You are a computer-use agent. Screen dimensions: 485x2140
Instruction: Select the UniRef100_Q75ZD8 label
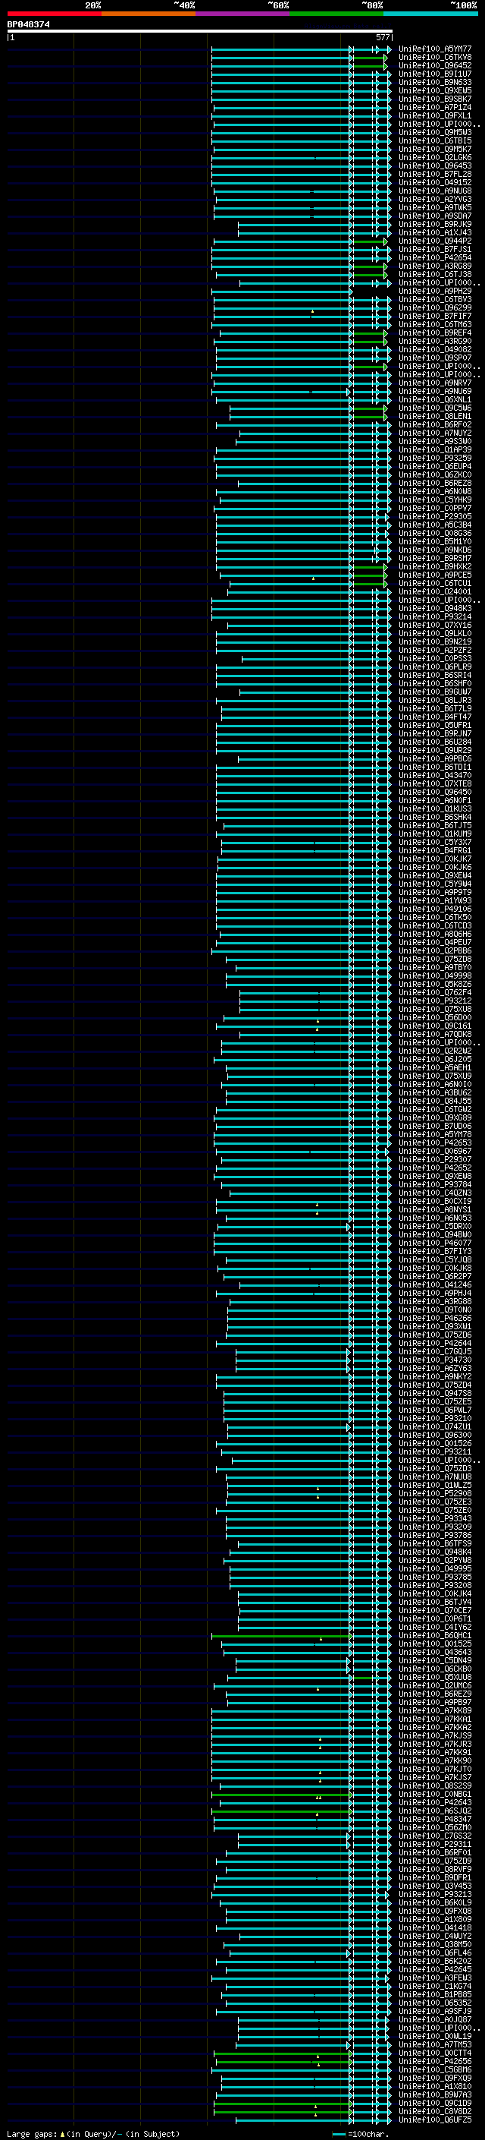(435, 960)
